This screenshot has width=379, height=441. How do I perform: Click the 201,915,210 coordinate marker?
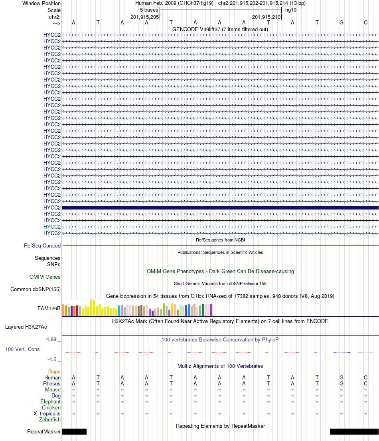tap(266, 17)
